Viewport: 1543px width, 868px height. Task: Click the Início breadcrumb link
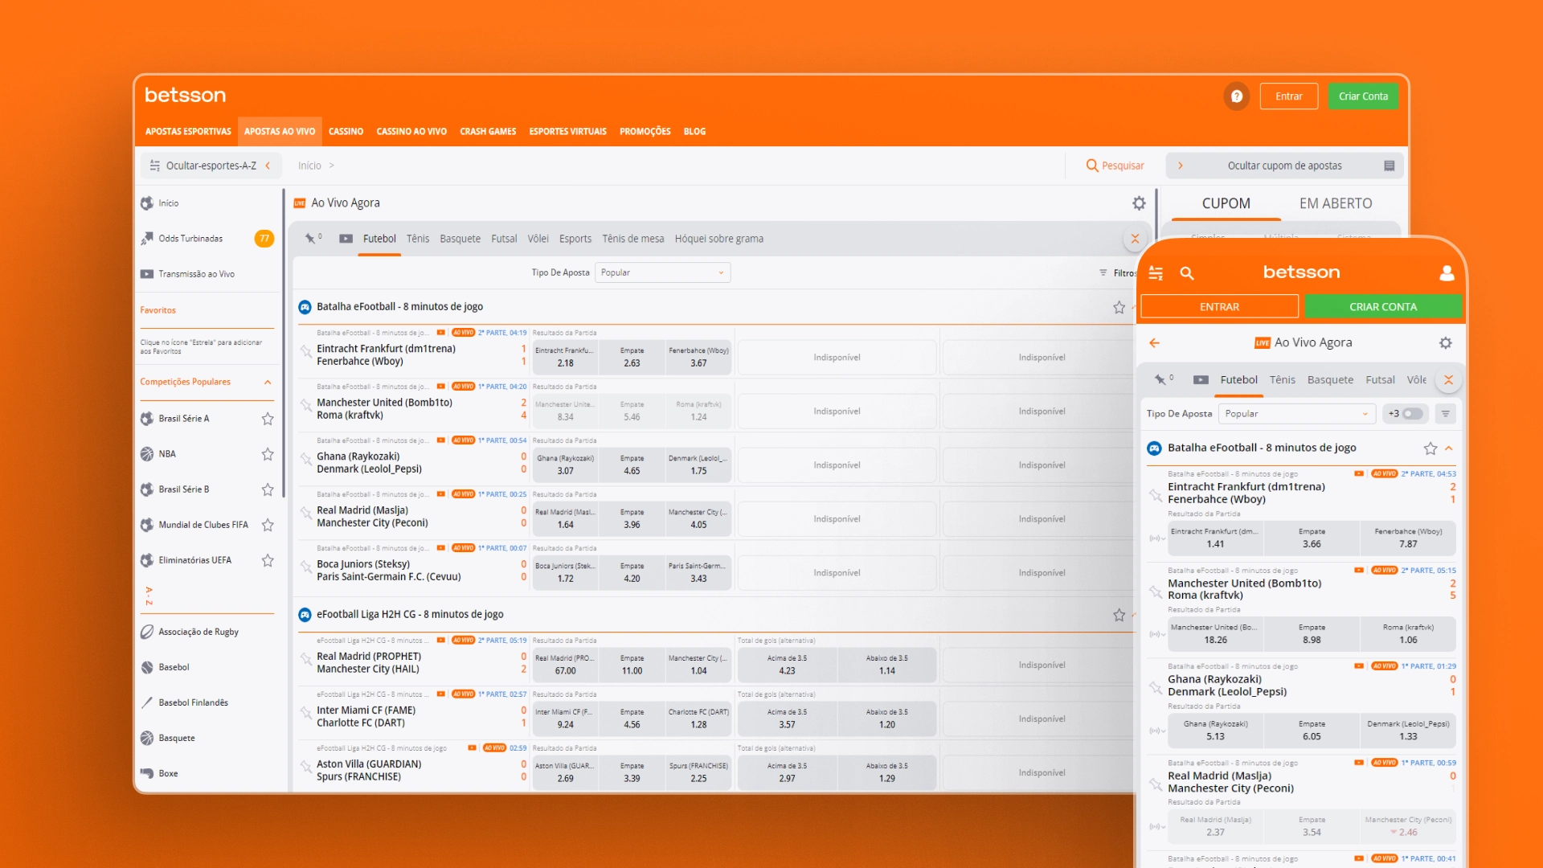[x=309, y=166]
